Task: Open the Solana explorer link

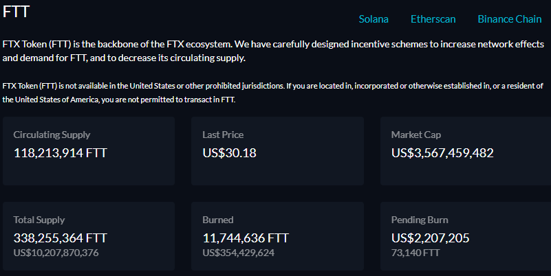Action: [374, 19]
